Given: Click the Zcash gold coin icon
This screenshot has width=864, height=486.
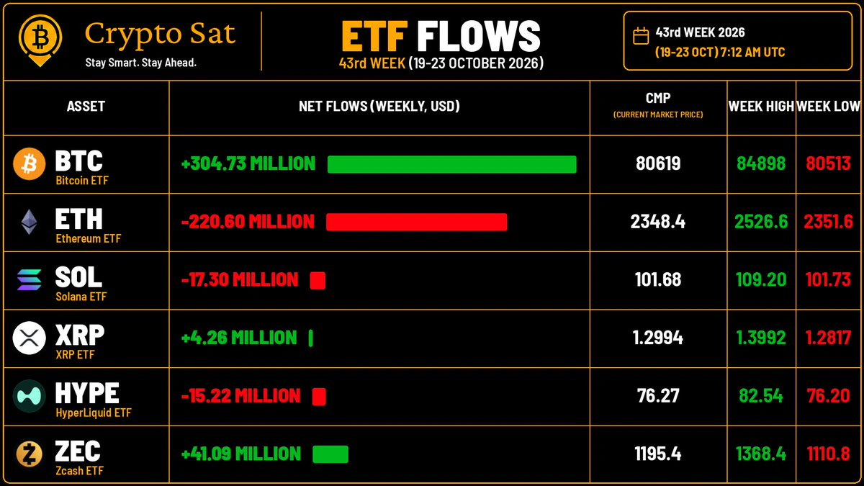Looking at the screenshot, I should coord(30,454).
